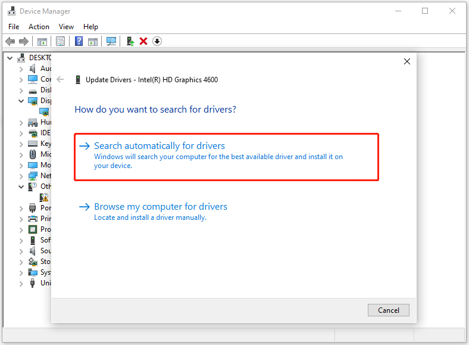Expand the Computer tree node
This screenshot has height=345, width=469.
pyautogui.click(x=21, y=80)
